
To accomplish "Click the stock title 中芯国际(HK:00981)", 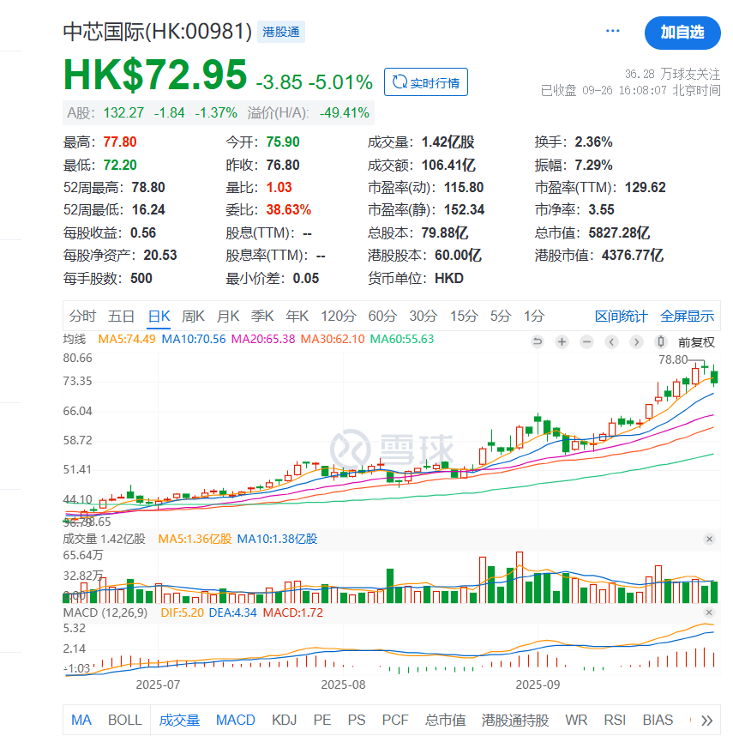I will [158, 32].
